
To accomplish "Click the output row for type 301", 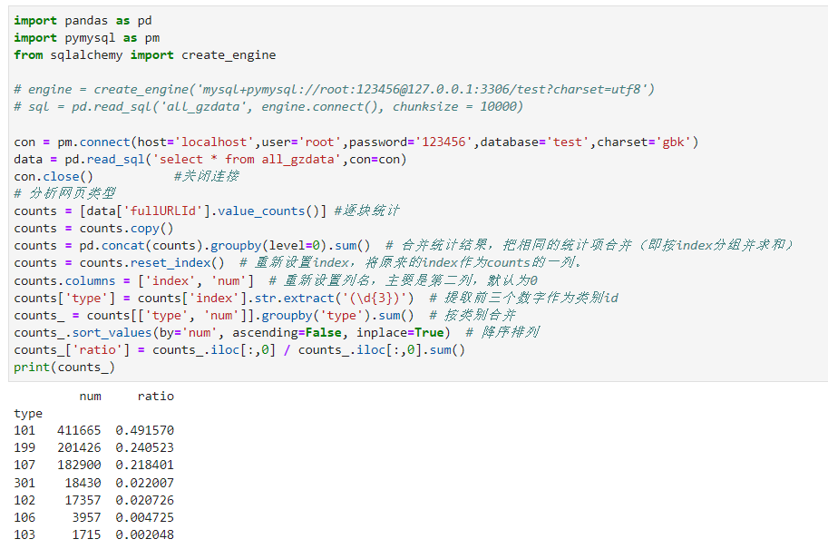I will click(93, 483).
